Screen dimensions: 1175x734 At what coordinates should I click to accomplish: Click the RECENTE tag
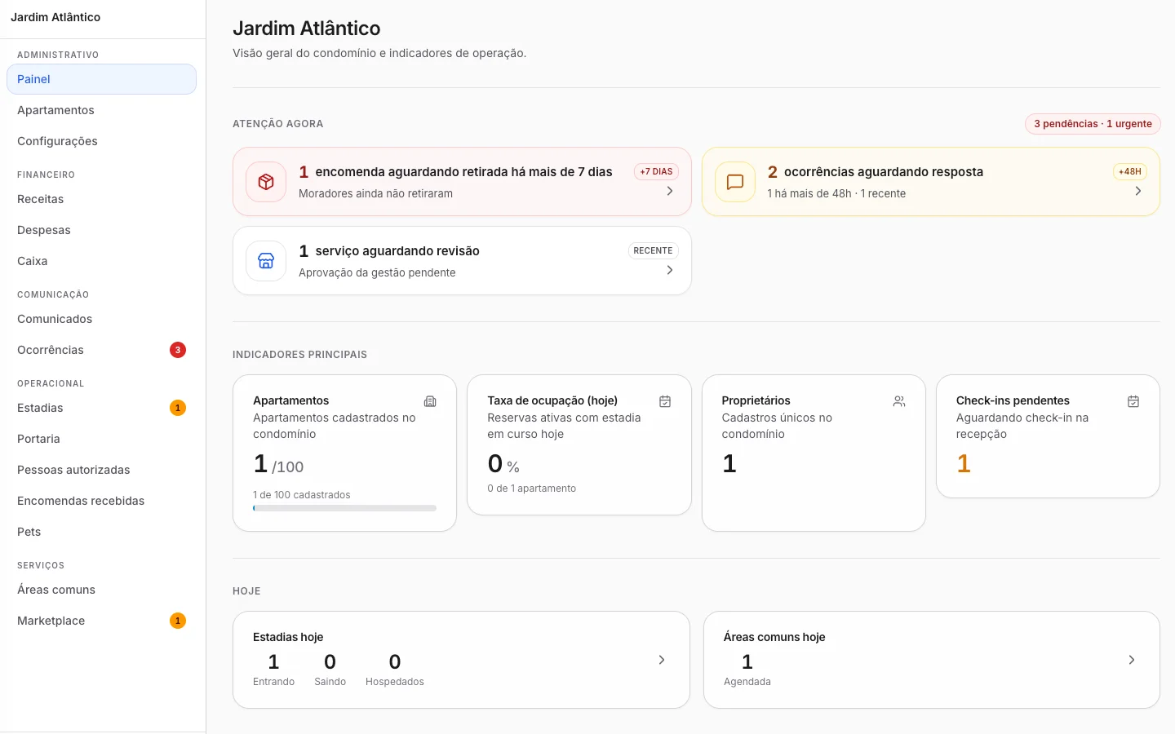tap(653, 251)
